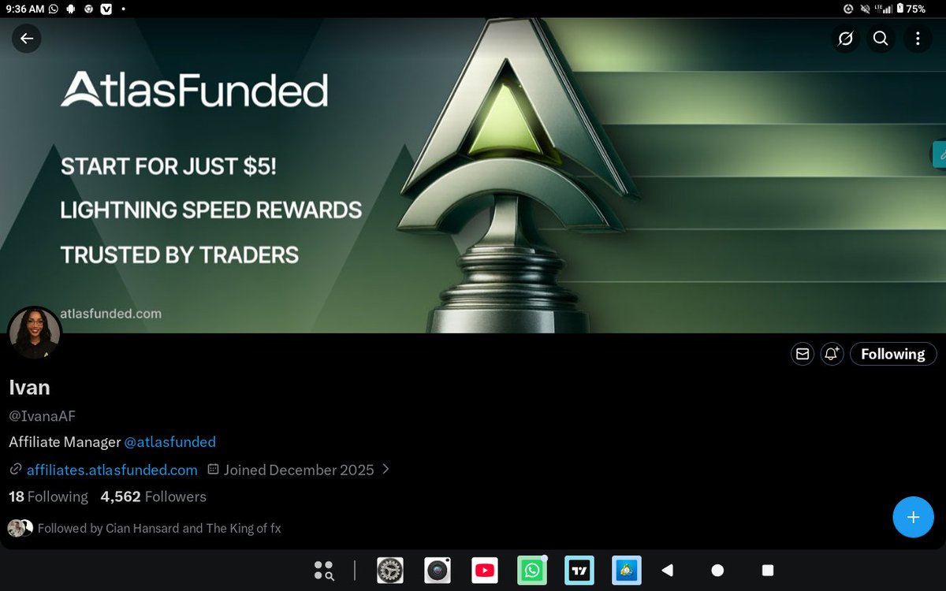Tap the Android back triangle button
The width and height of the screenshot is (946, 591).
(668, 571)
